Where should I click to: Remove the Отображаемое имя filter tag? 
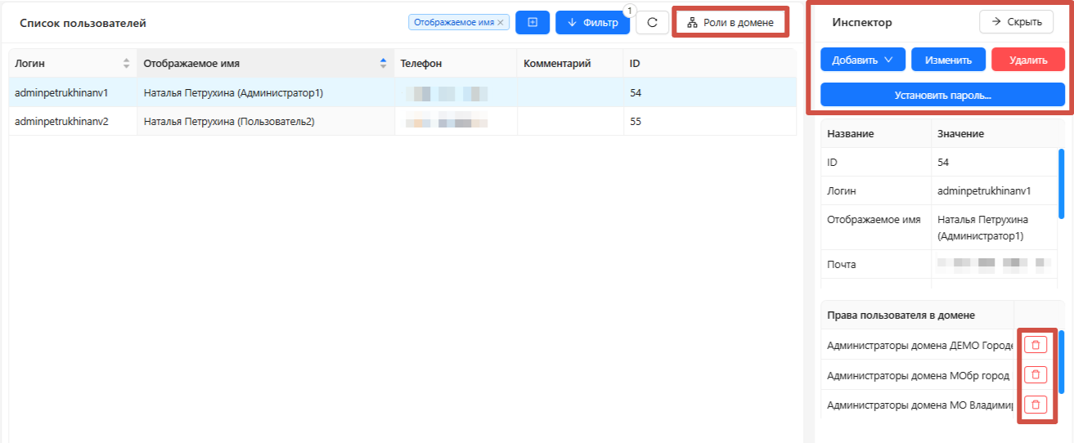tap(501, 23)
